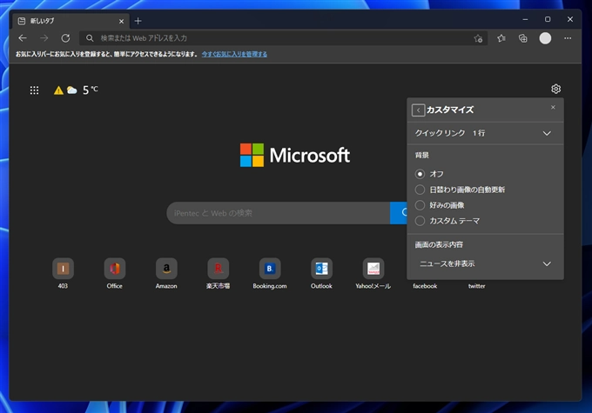Open the Amazon quick link tile
The height and width of the screenshot is (413, 592).
click(x=166, y=273)
